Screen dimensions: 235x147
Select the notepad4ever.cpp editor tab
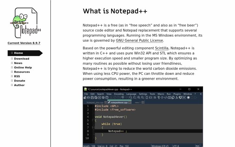[x=119, y=103]
